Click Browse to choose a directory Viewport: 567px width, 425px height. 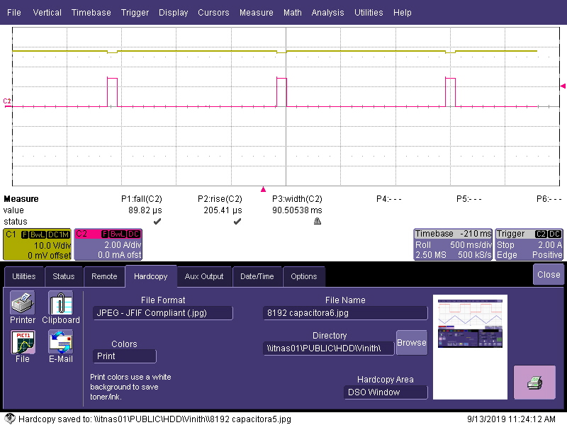(x=412, y=342)
